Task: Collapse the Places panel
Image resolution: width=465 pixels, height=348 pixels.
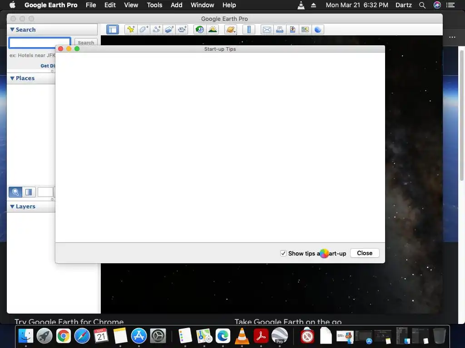Action: (x=12, y=78)
